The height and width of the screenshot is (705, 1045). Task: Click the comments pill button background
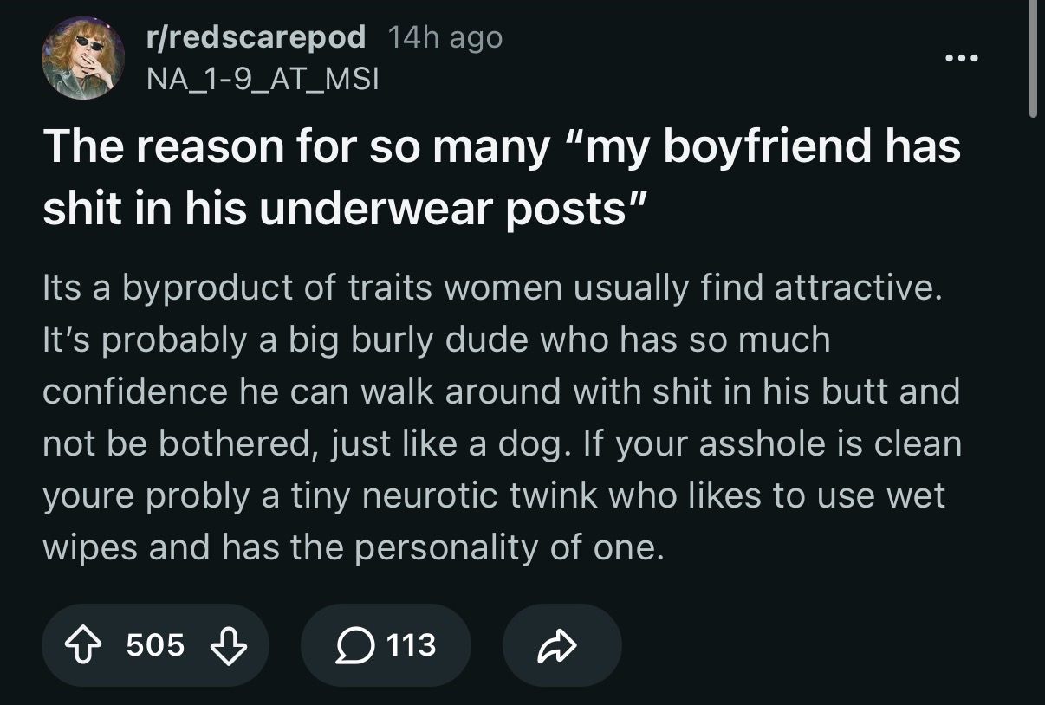[386, 645]
